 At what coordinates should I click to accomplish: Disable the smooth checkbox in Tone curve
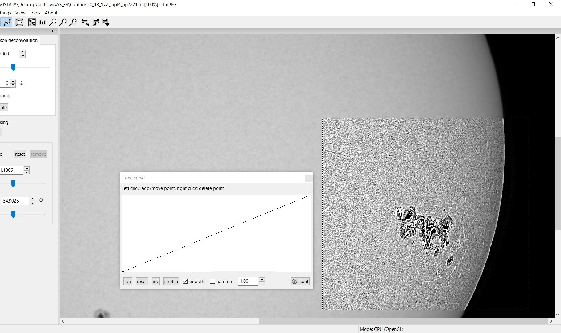pyautogui.click(x=185, y=281)
